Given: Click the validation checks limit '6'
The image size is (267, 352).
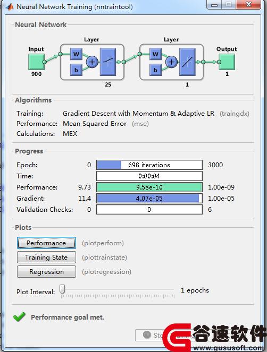Looking at the screenshot, I should [x=210, y=210].
